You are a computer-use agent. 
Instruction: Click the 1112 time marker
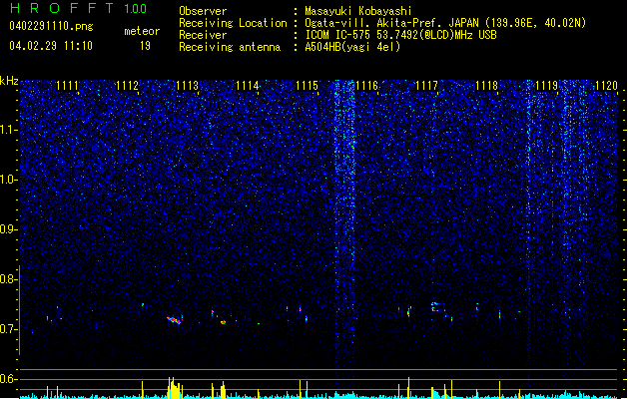(x=127, y=86)
